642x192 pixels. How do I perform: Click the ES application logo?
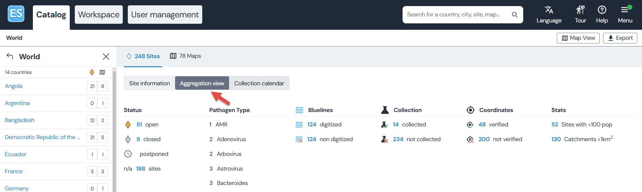(16, 14)
